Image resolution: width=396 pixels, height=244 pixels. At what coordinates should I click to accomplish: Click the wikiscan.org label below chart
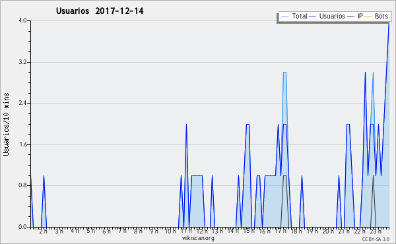198,238
